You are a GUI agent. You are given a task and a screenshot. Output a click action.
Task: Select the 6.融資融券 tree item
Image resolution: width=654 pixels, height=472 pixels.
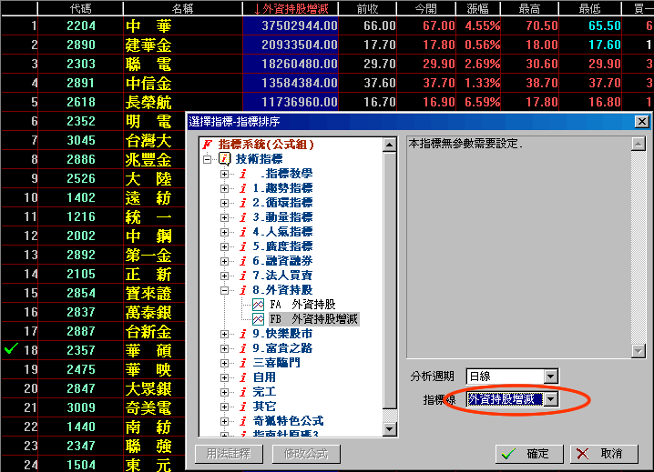282,261
